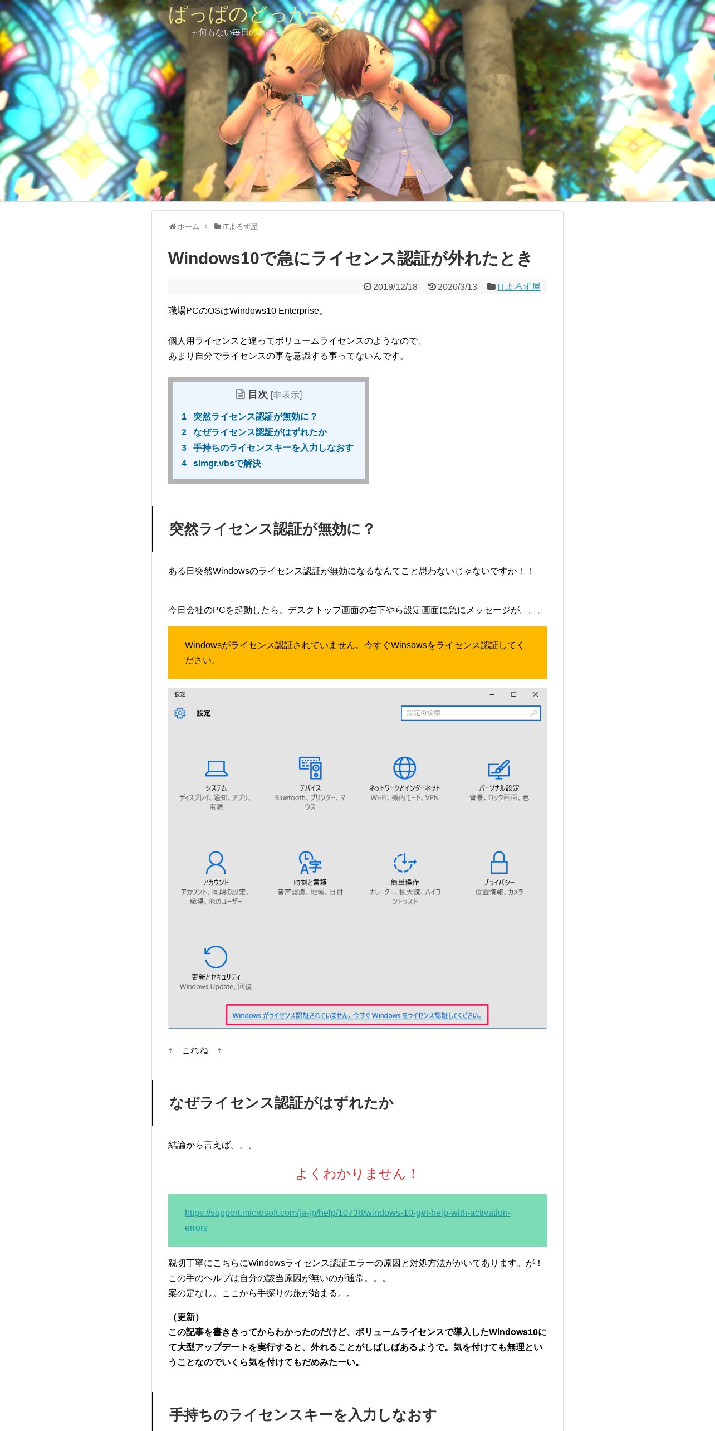715x1431 pixels.
Task: Click the updated date 2020/3/13
Action: pos(457,286)
